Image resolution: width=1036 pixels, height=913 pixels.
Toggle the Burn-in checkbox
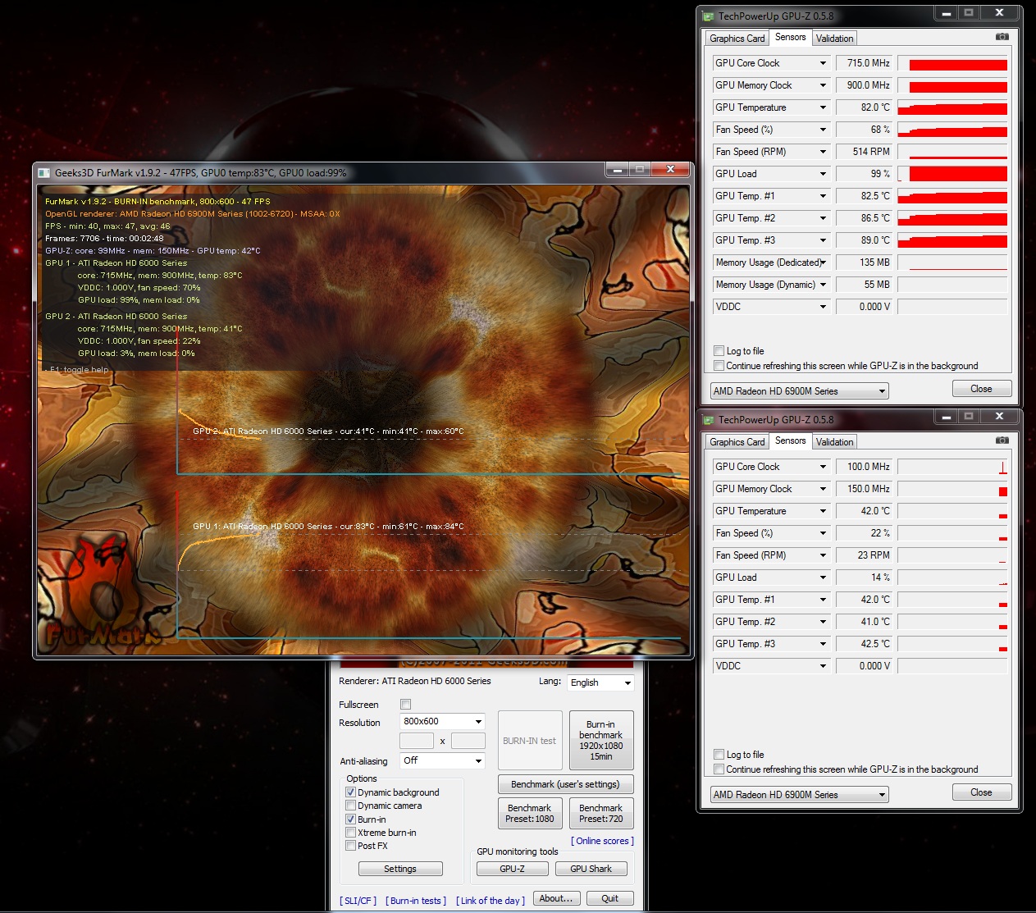click(351, 819)
